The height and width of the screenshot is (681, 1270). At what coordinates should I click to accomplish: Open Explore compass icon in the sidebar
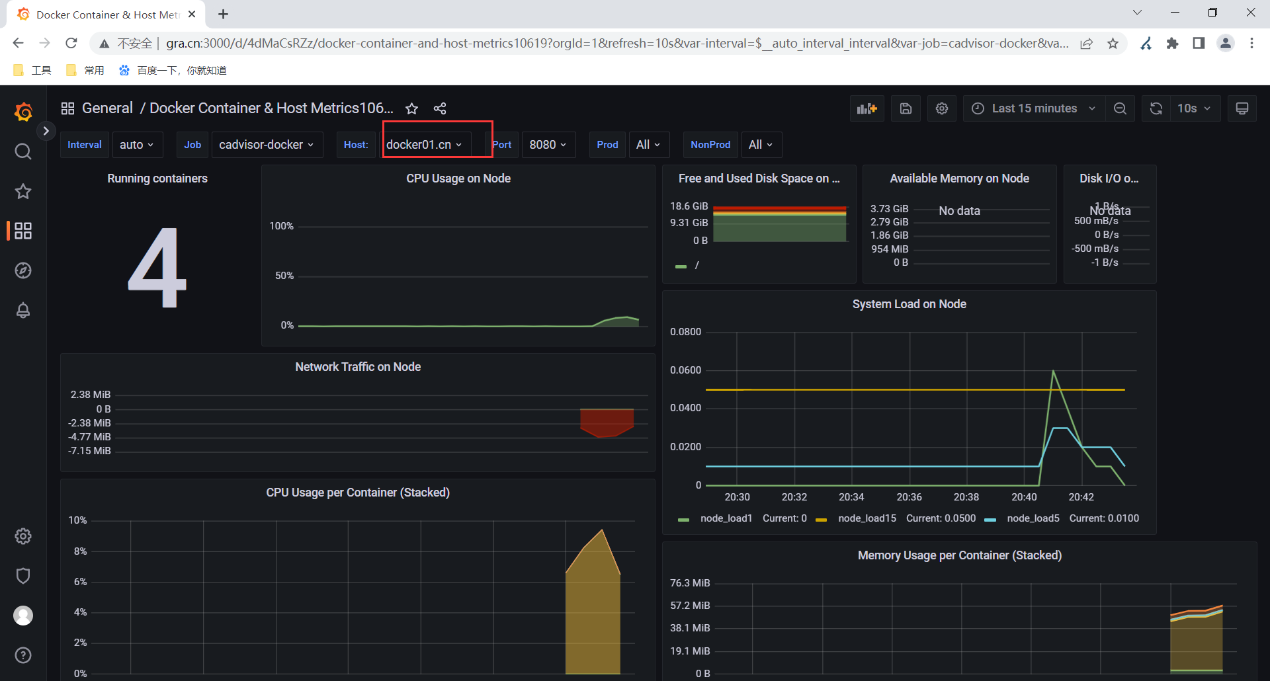(x=23, y=270)
